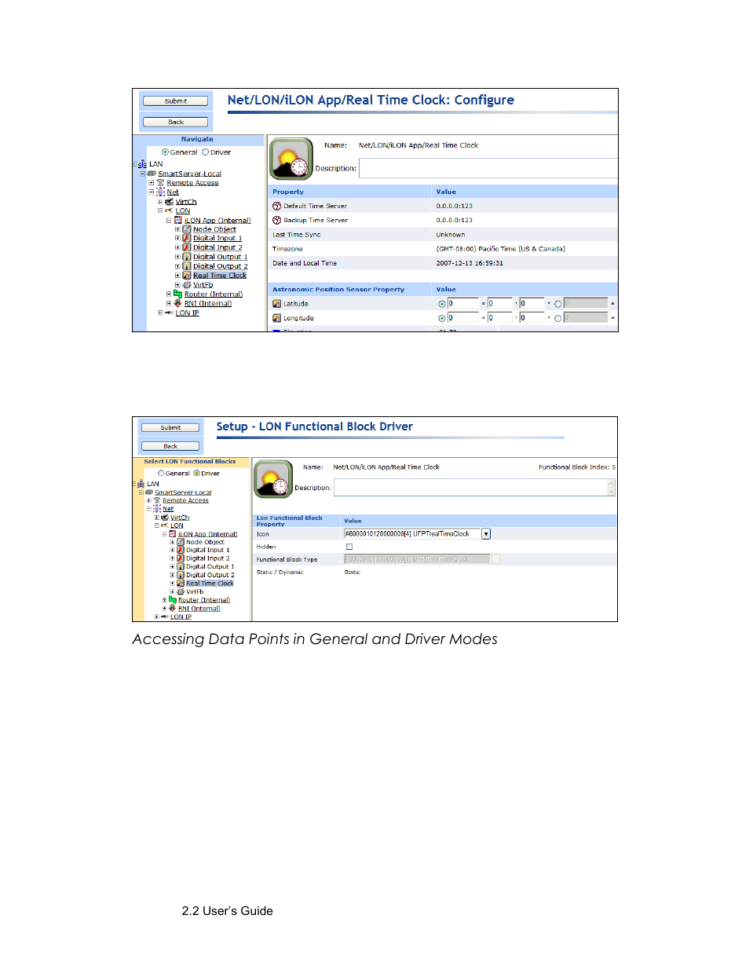Expand LON IP node in Configure tree
Viewport: 749px width, 970px height.
coord(160,313)
